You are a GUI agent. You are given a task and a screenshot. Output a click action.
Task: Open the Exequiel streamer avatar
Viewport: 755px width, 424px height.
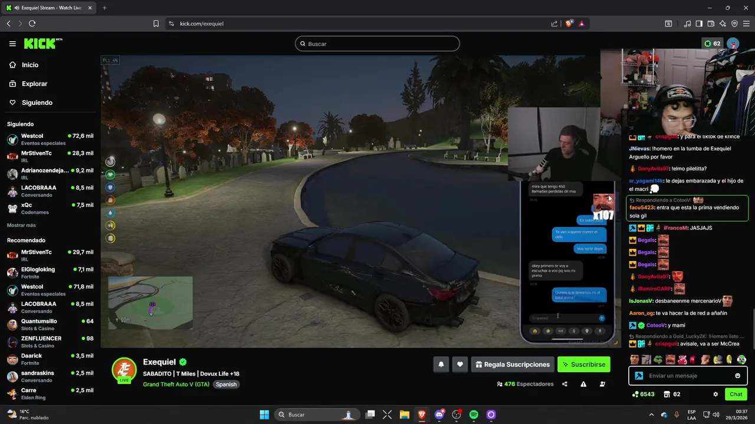point(124,370)
